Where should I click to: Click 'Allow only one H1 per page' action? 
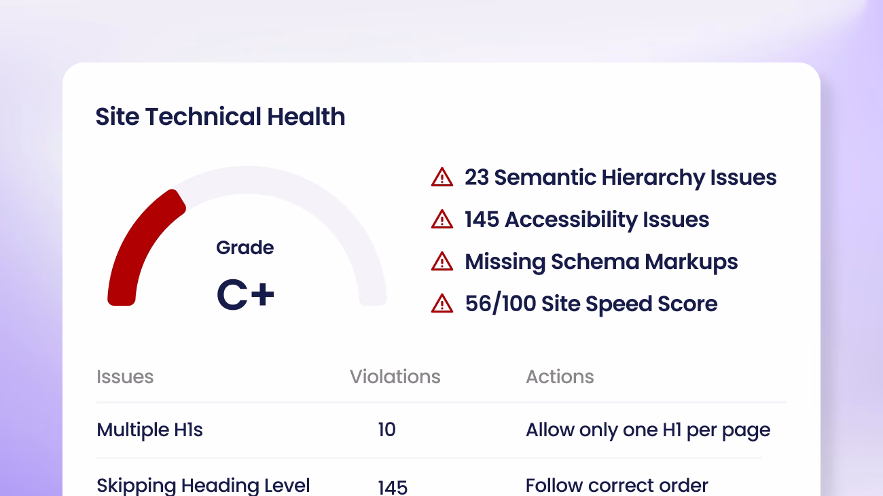pyautogui.click(x=648, y=429)
